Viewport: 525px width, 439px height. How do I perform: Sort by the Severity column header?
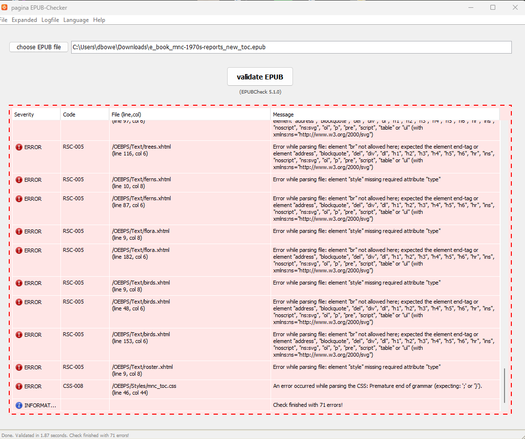tap(37, 115)
